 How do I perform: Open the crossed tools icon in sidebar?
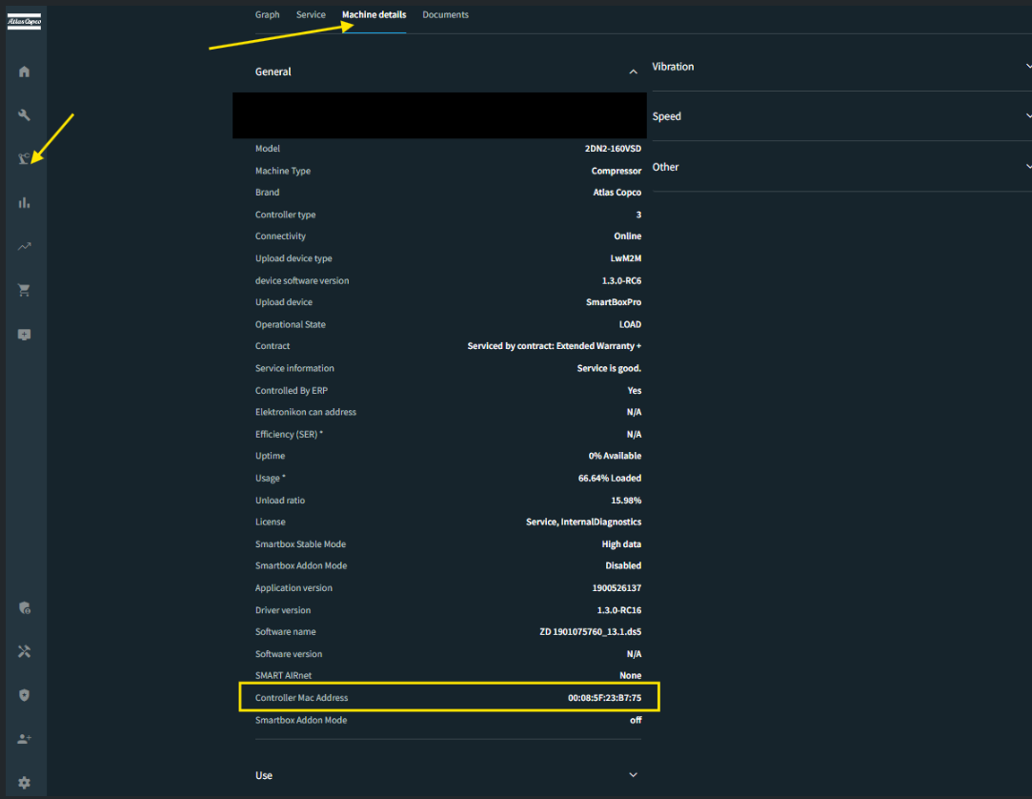click(25, 651)
